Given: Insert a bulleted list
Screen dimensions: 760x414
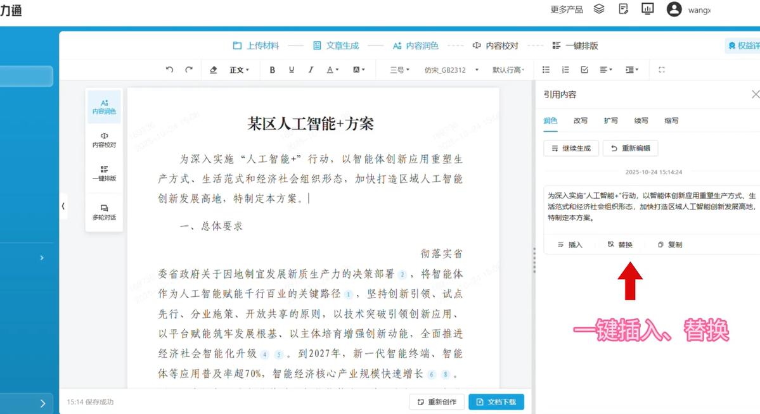Looking at the screenshot, I should tap(546, 70).
